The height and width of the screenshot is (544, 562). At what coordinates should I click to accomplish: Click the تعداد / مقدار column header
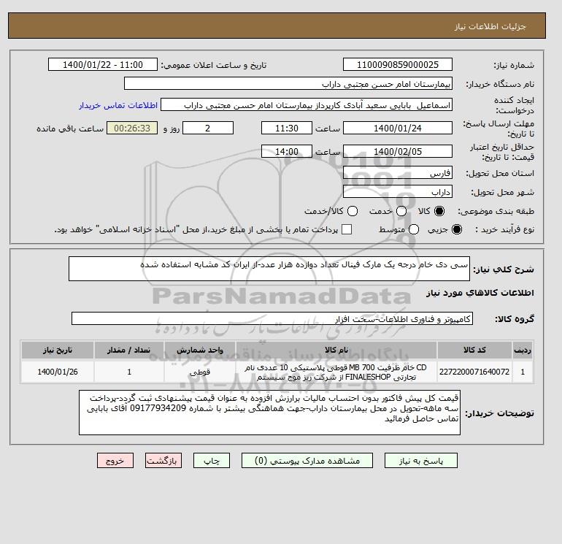point(129,350)
